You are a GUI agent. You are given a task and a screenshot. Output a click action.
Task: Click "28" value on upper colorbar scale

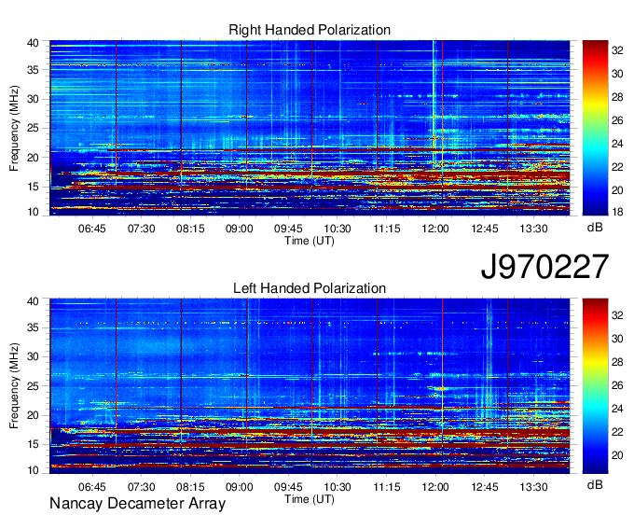coord(617,97)
